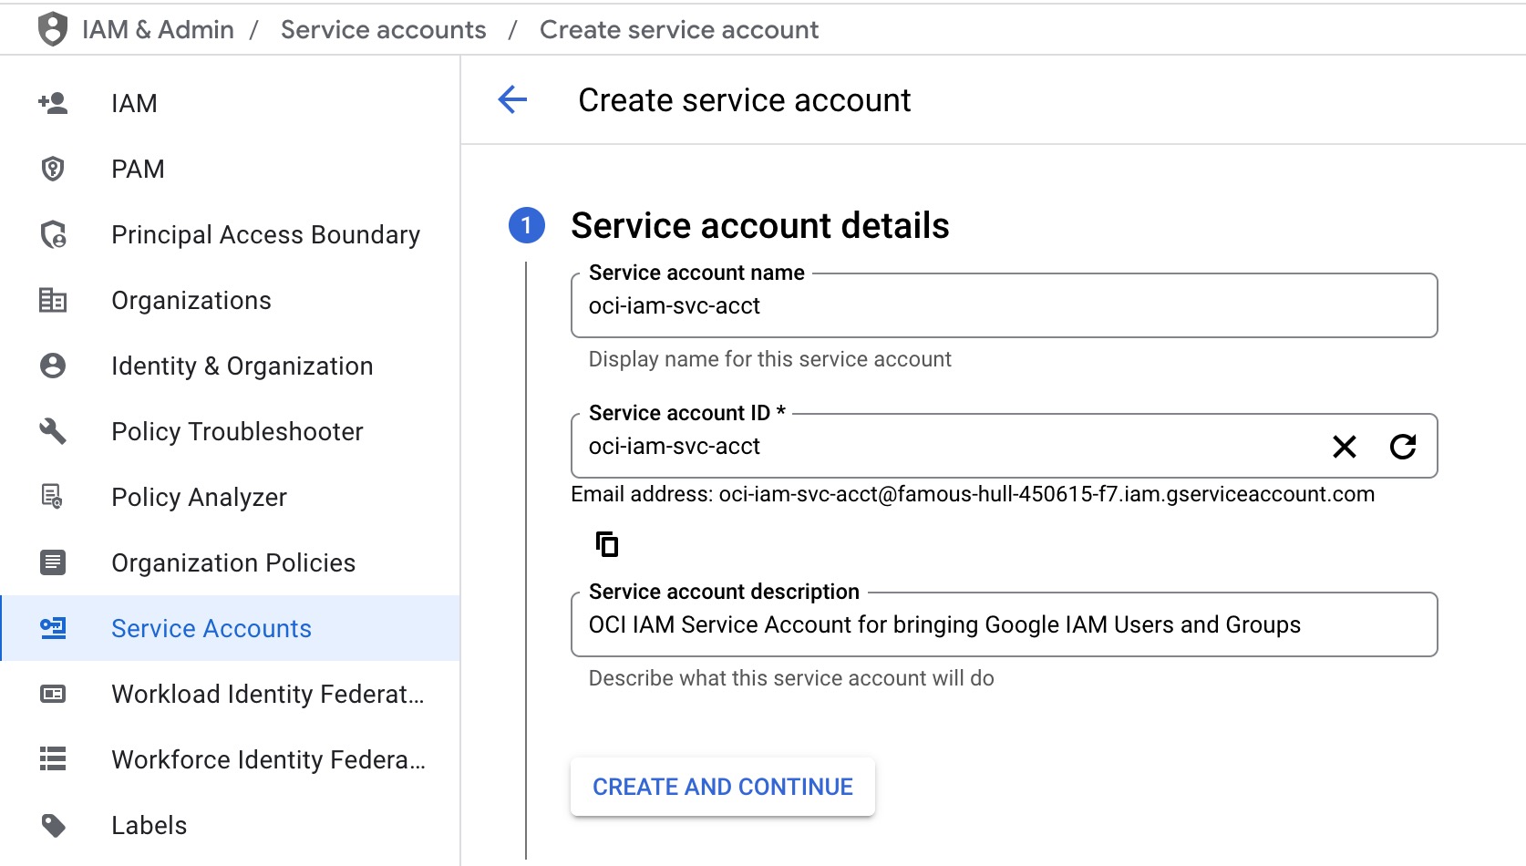Click the Policy Analyzer document icon
Image resolution: width=1526 pixels, height=866 pixels.
(52, 497)
